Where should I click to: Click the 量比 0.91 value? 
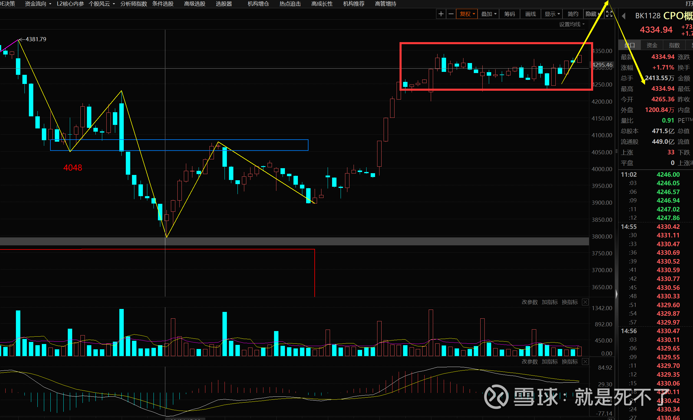(668, 120)
